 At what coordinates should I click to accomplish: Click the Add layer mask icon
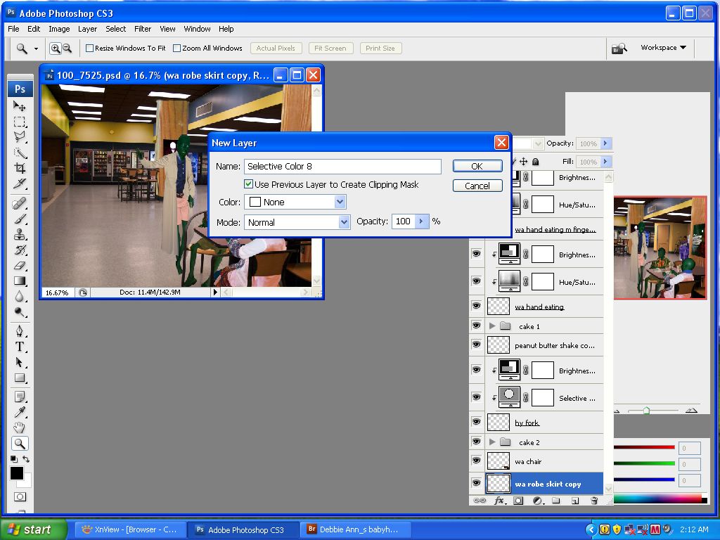[x=518, y=501]
